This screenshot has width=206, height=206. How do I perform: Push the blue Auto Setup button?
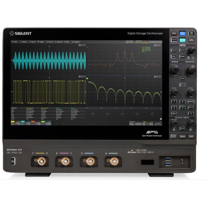point(183,33)
